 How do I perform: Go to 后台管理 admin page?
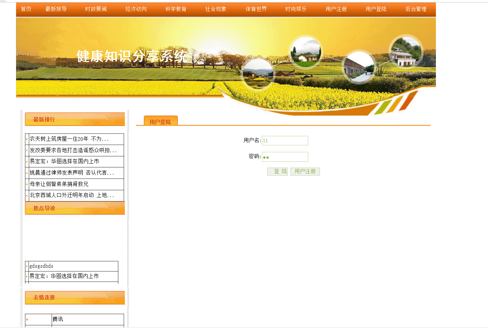(416, 9)
